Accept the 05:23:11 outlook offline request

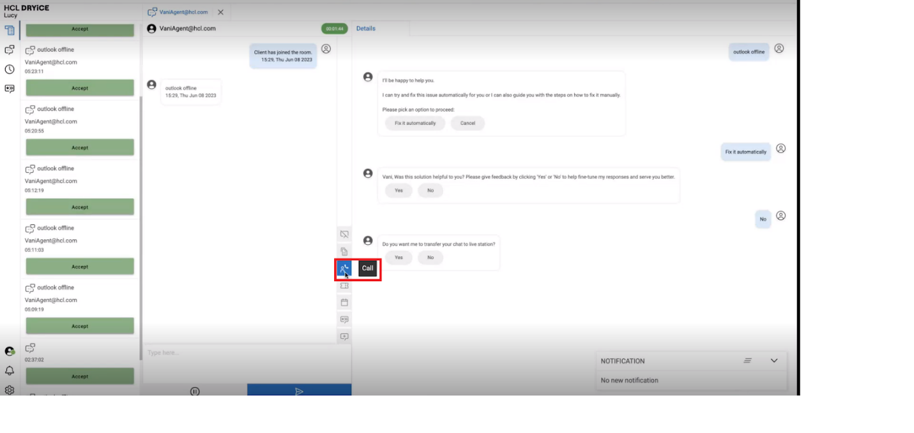[x=80, y=88]
